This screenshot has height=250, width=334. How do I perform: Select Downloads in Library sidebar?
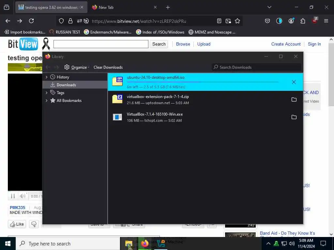(75, 85)
